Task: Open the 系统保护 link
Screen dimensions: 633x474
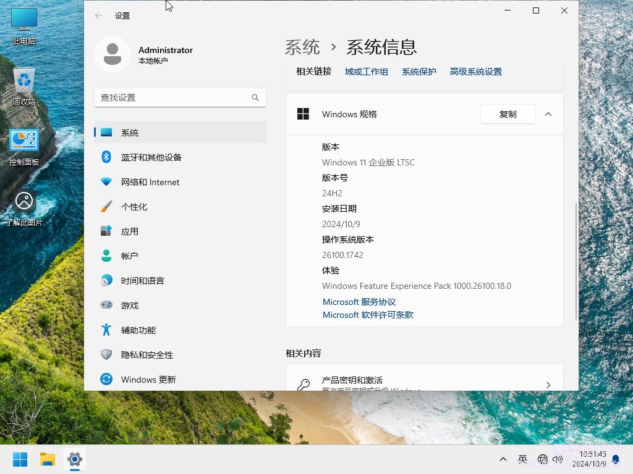Action: [x=419, y=72]
